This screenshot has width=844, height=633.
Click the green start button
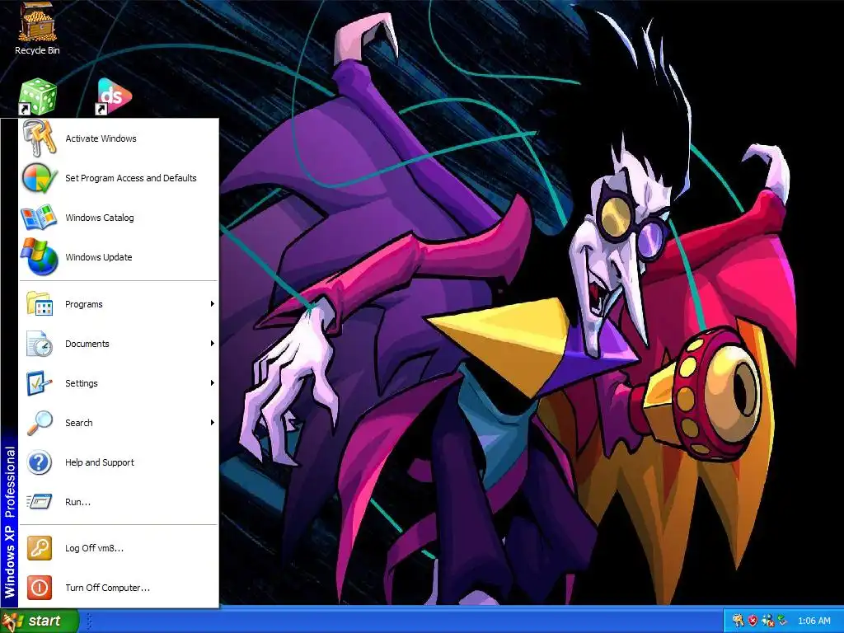(39, 621)
